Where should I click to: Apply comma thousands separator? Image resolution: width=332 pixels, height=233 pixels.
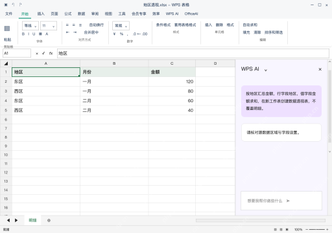click(x=128, y=34)
